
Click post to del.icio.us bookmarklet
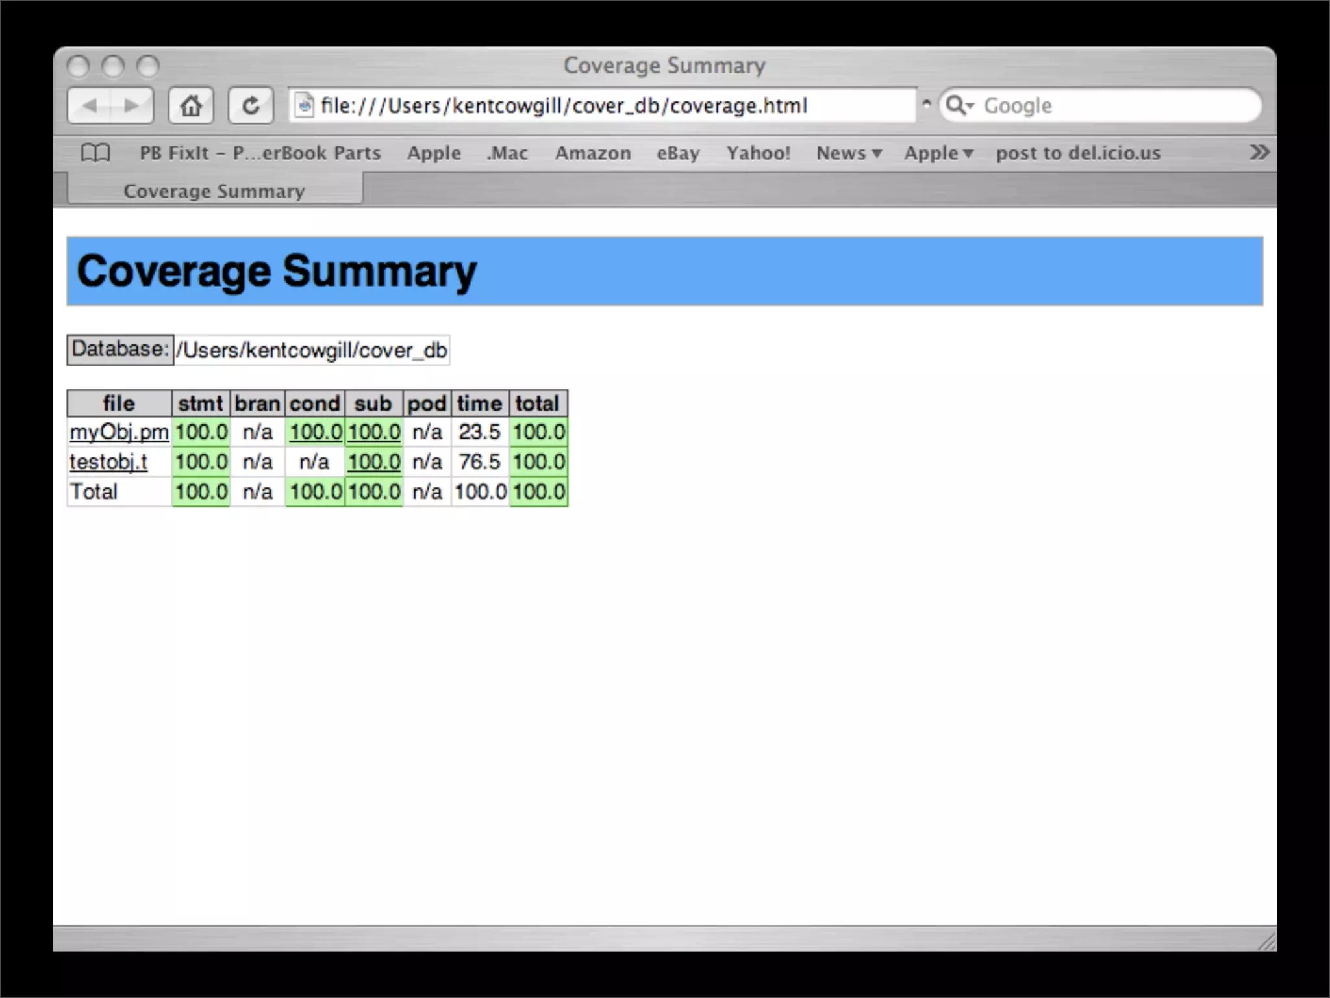1078,153
